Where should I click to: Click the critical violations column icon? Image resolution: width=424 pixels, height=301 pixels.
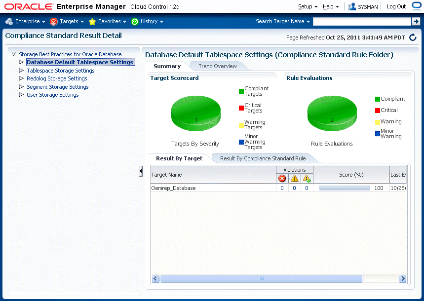(282, 178)
